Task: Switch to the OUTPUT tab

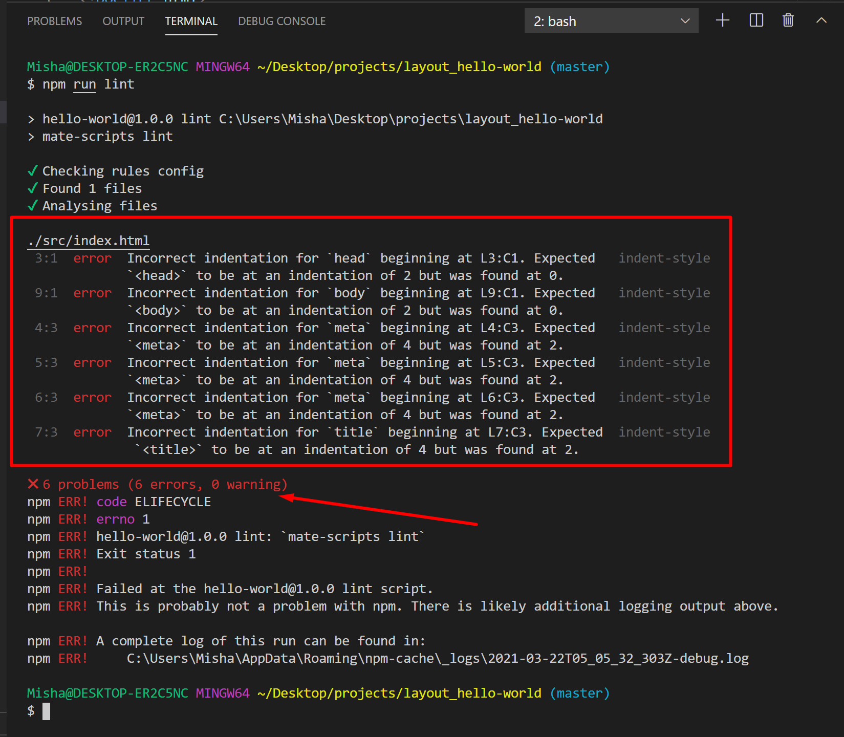Action: pyautogui.click(x=123, y=21)
